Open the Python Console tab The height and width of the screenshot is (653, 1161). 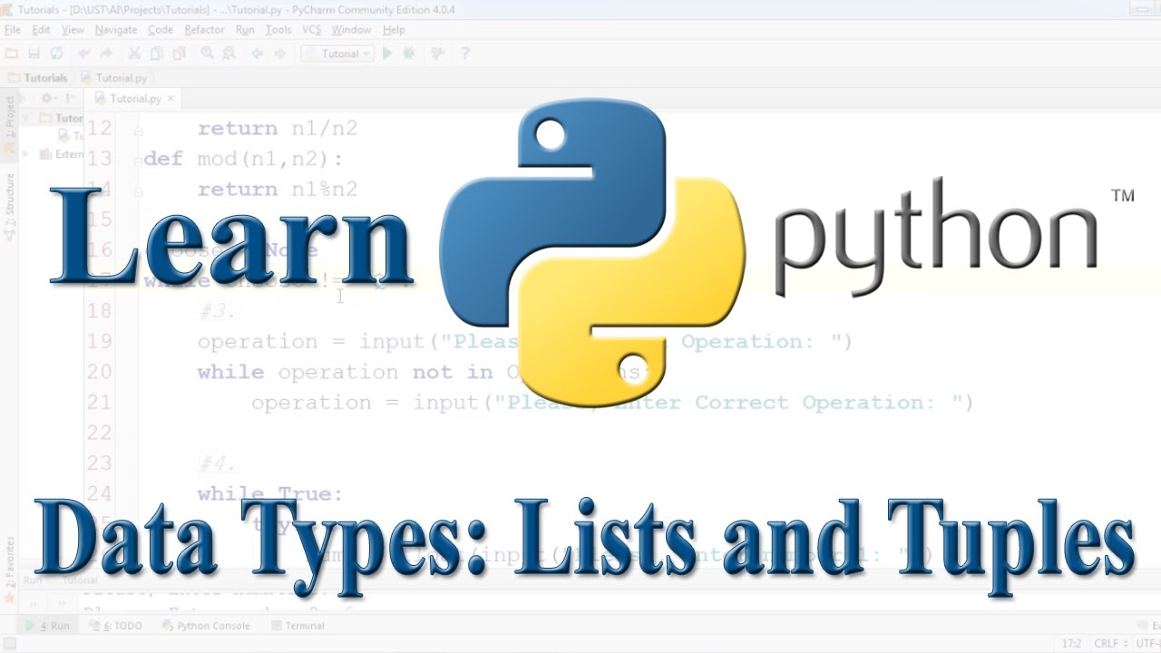(x=206, y=626)
